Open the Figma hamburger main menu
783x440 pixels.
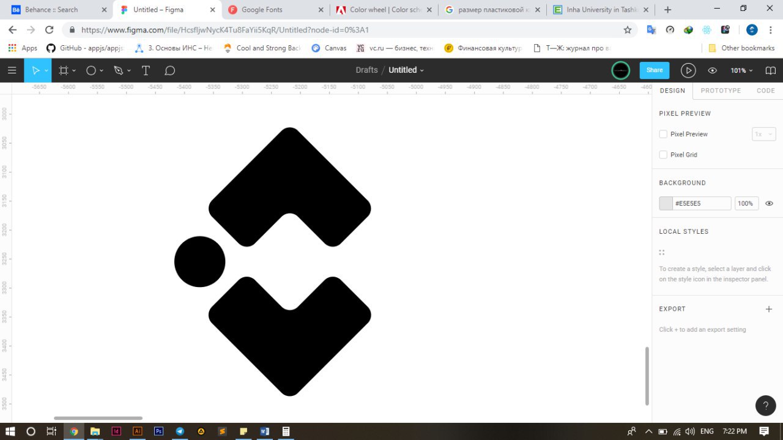click(x=12, y=70)
